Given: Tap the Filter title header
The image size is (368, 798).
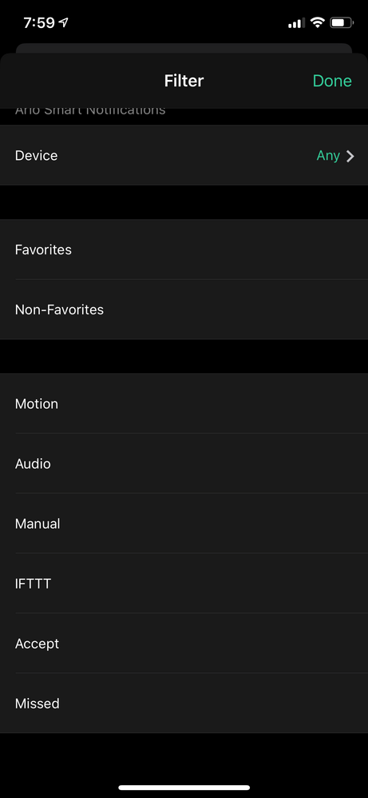Looking at the screenshot, I should [x=184, y=81].
